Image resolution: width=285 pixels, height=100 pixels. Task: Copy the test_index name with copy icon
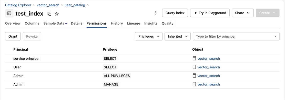point(49,14)
